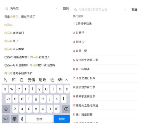The image size is (150, 125).
Task: Tap 取消 next to the 内马尔 search
Action: 66,9
